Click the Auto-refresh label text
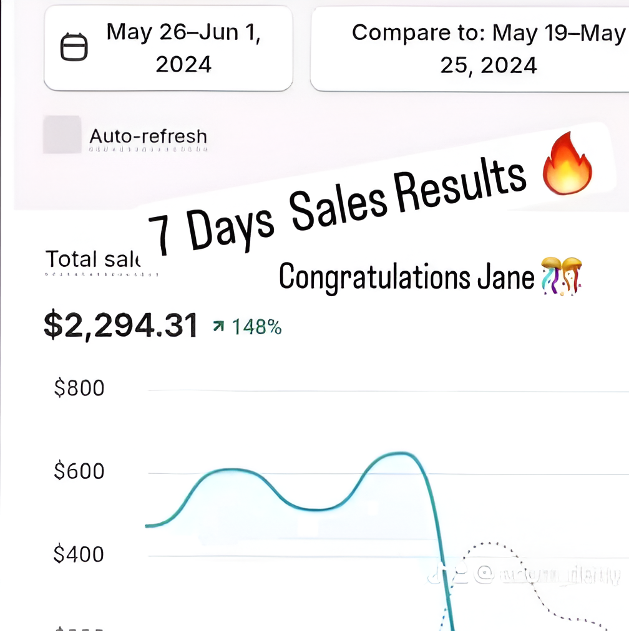The width and height of the screenshot is (629, 631). tap(148, 136)
